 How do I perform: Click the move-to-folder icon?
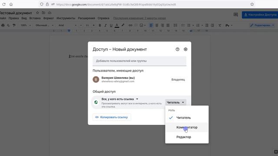tap(43, 13)
